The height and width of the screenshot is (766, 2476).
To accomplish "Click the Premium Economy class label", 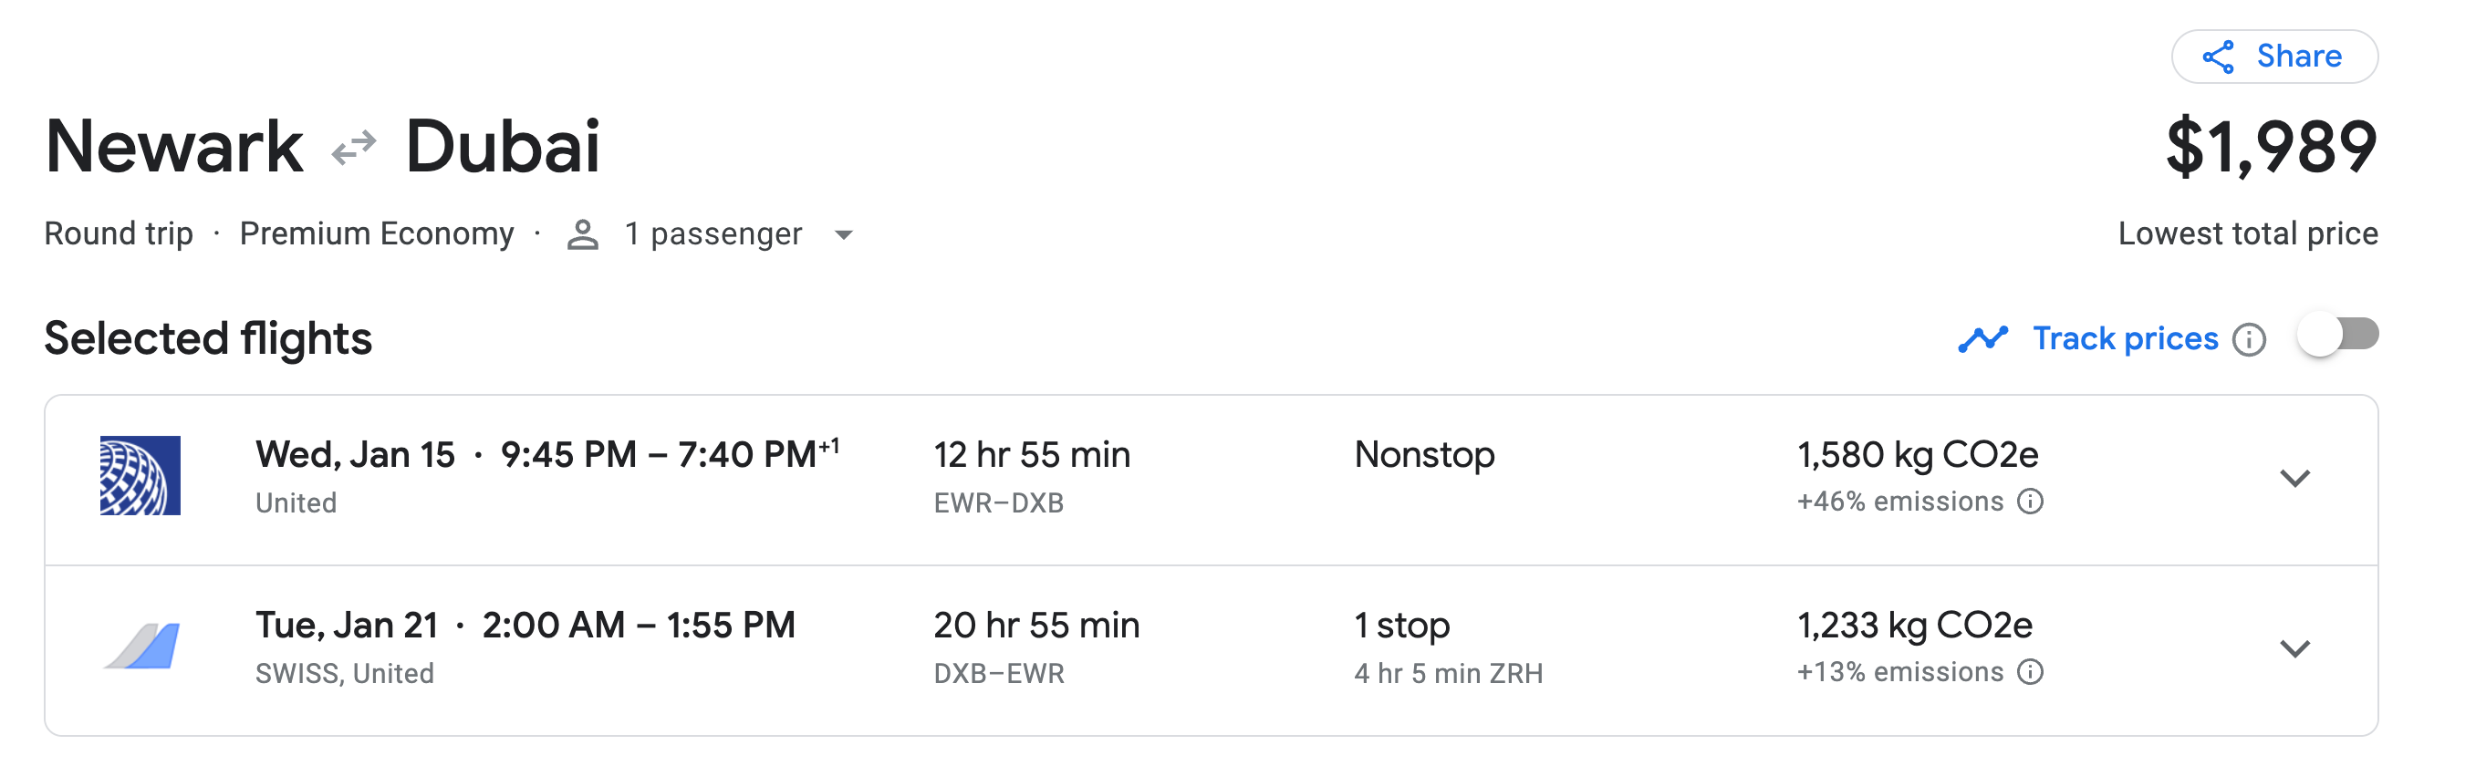I will pyautogui.click(x=376, y=233).
